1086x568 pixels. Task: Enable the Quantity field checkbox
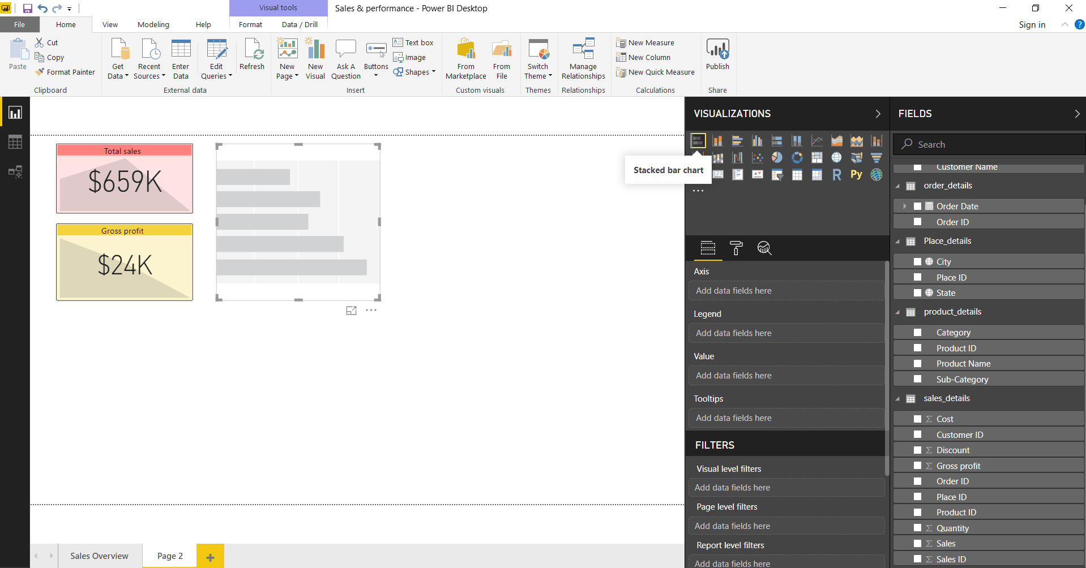click(x=918, y=528)
